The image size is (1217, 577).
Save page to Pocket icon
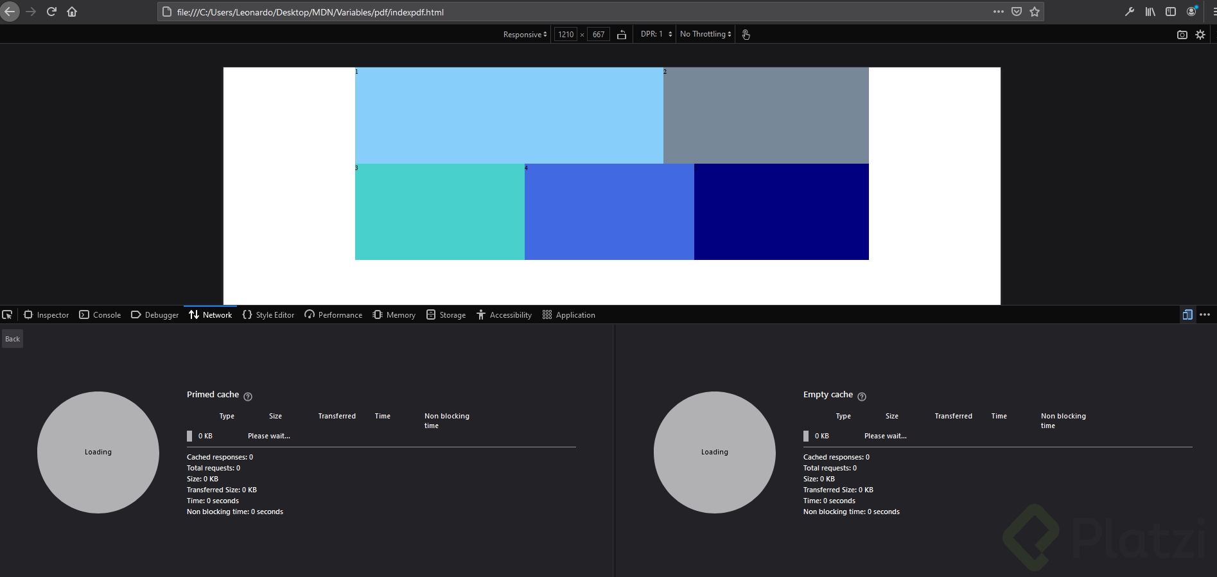[x=1016, y=12]
